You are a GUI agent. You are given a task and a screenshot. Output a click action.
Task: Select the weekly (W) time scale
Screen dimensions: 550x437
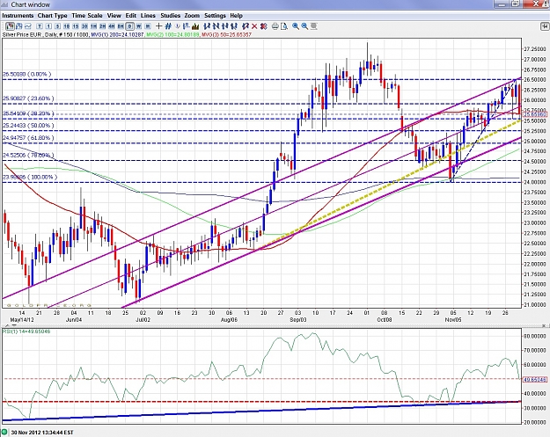138,26
